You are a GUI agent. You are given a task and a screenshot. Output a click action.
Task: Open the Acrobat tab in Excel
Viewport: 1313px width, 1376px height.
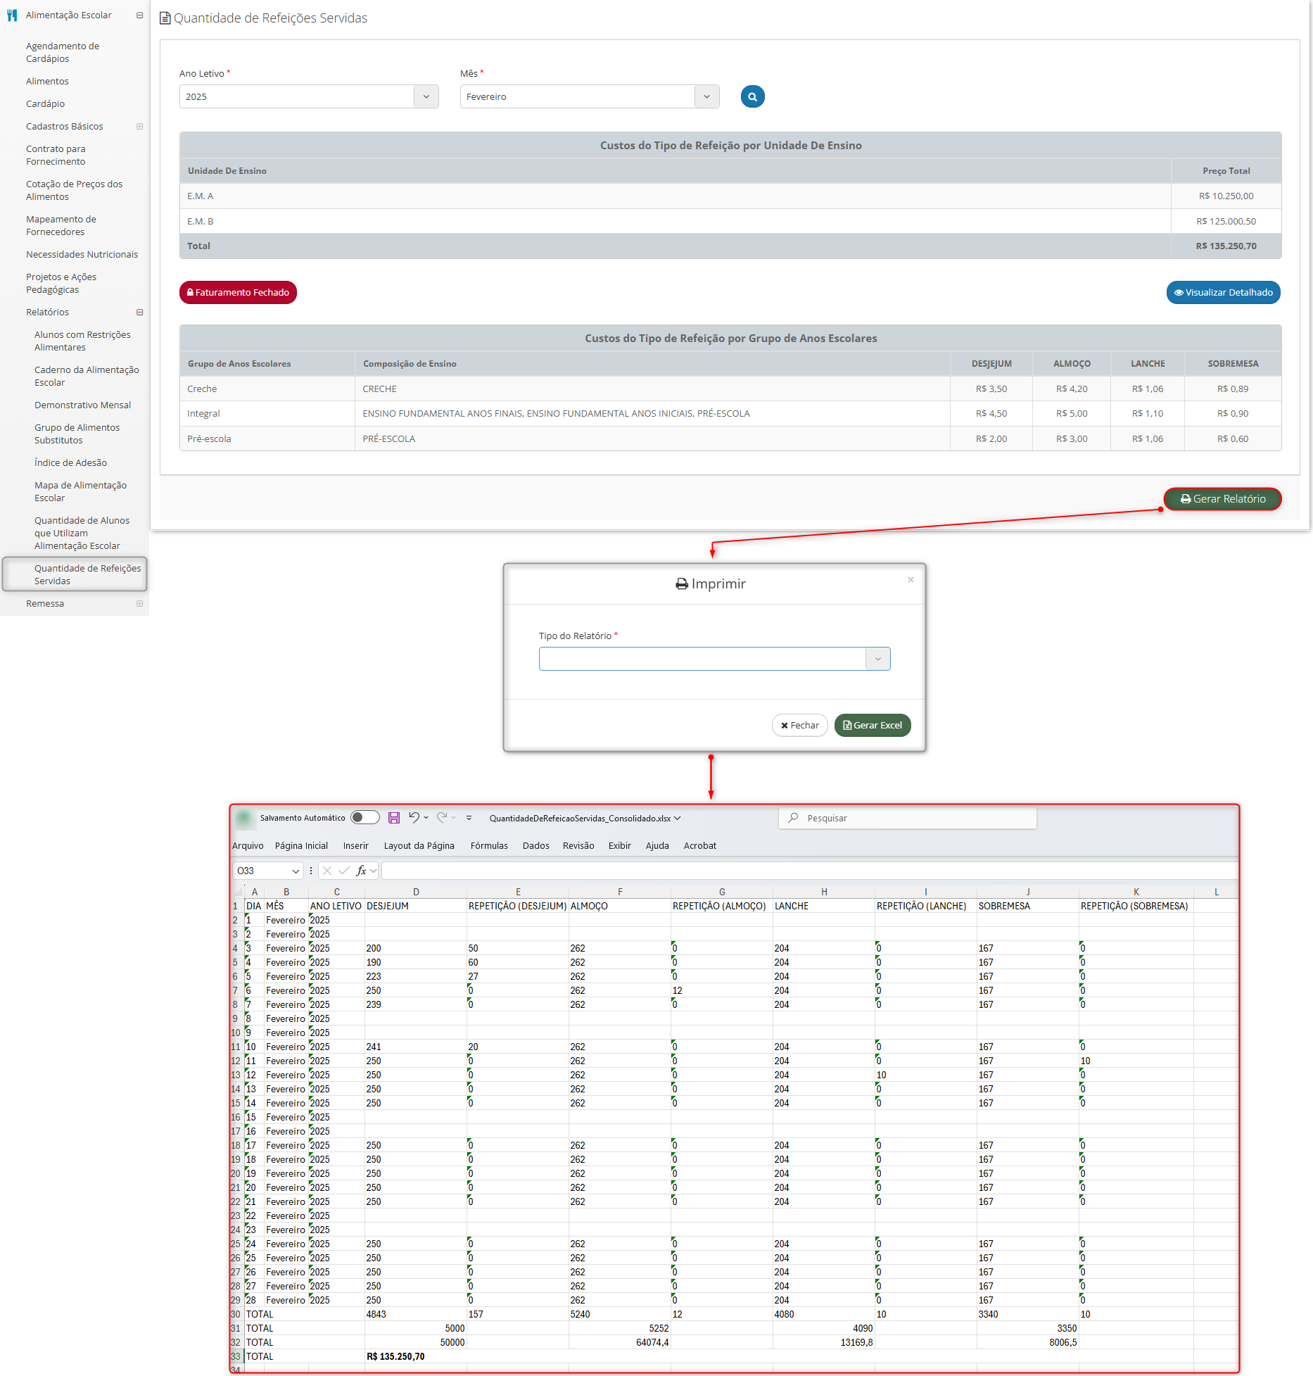click(x=699, y=845)
